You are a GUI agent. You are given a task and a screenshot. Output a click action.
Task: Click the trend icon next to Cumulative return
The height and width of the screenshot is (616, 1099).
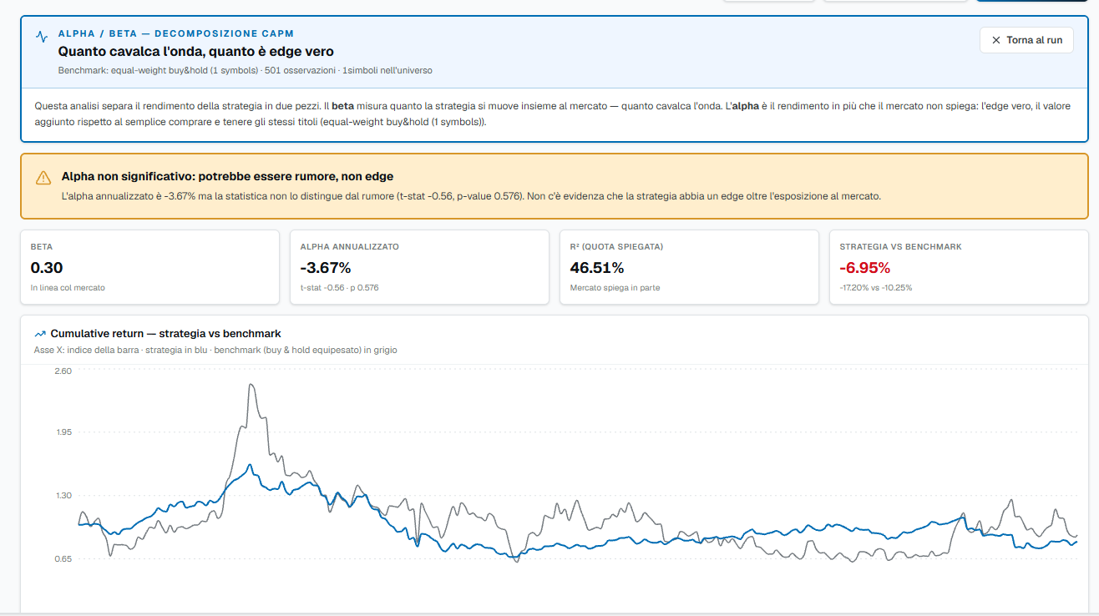(x=40, y=334)
